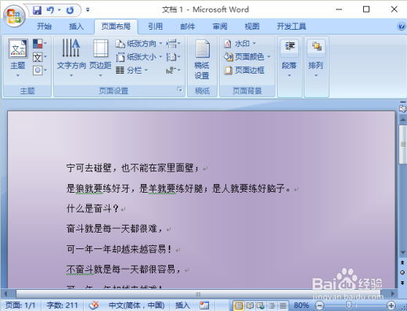The height and width of the screenshot is (311, 407).
Task: Click the macro recording status icon
Action: 204,305
